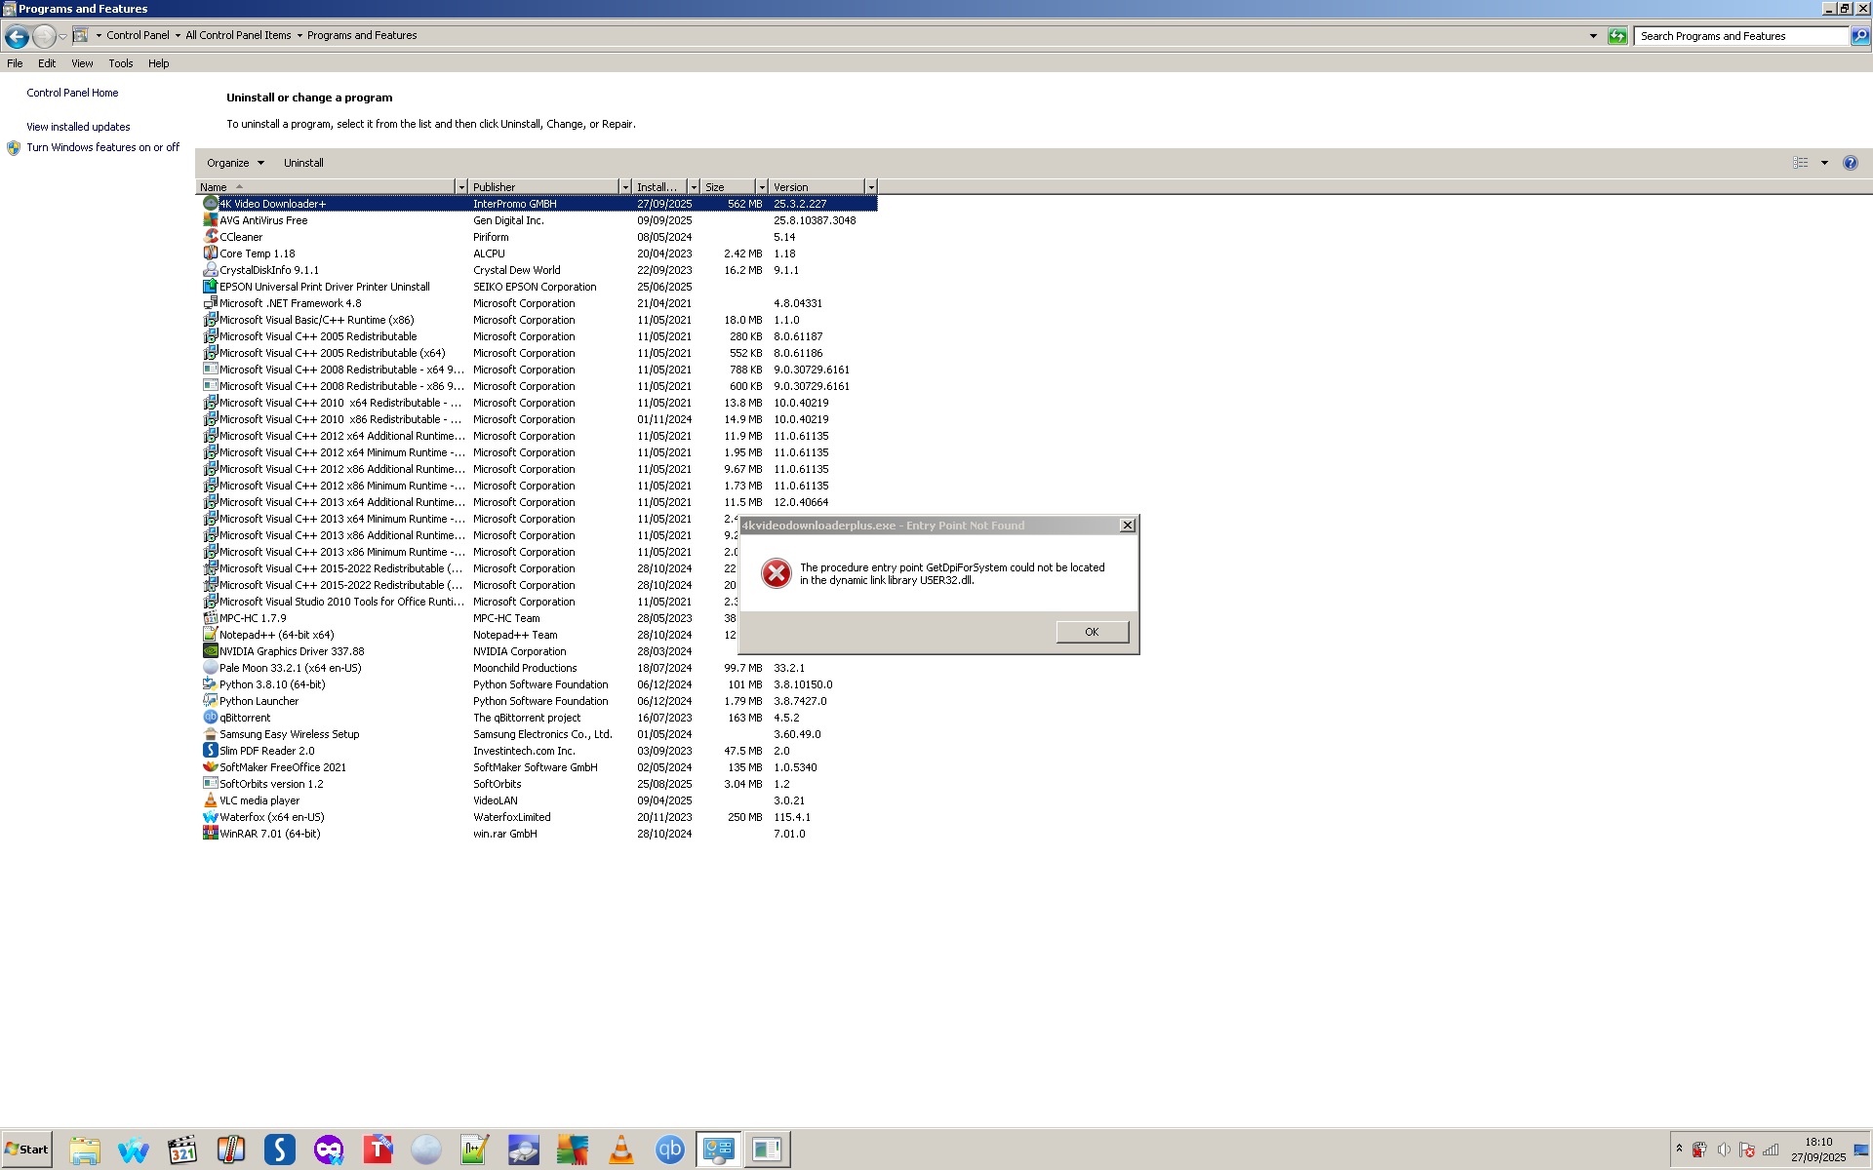This screenshot has height=1170, width=1873.
Task: Expand the Organize dropdown
Action: click(235, 163)
